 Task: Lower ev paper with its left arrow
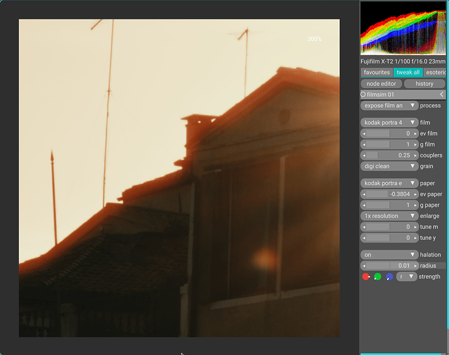coord(364,194)
